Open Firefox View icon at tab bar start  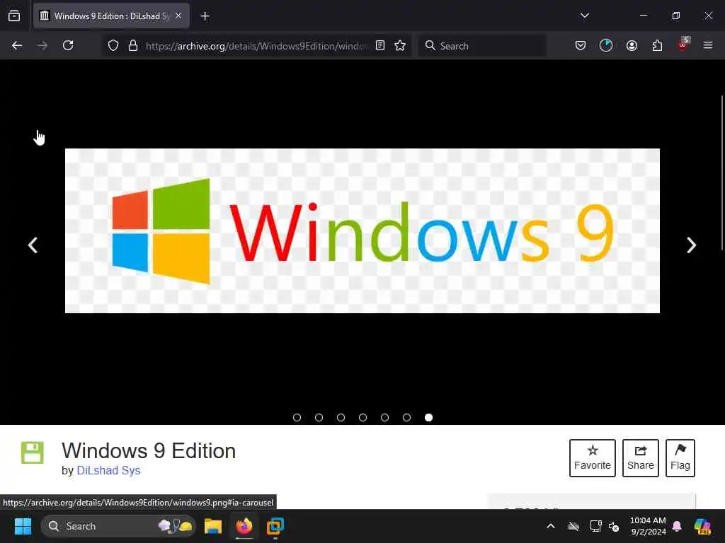[x=14, y=16]
